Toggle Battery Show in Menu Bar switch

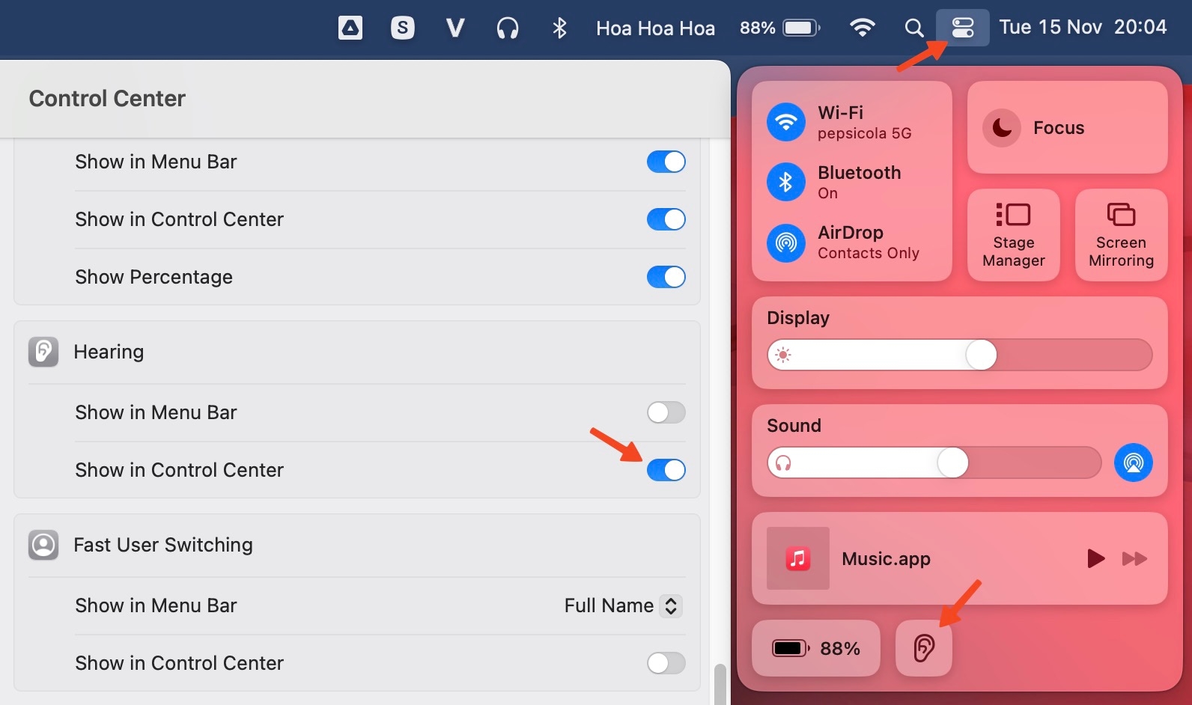point(666,162)
